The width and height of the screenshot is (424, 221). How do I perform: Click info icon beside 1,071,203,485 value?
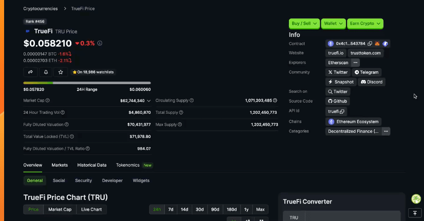coord(275,101)
